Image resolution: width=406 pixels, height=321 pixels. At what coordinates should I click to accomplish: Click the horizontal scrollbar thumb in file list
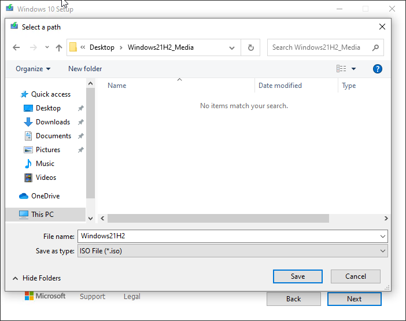(218, 218)
